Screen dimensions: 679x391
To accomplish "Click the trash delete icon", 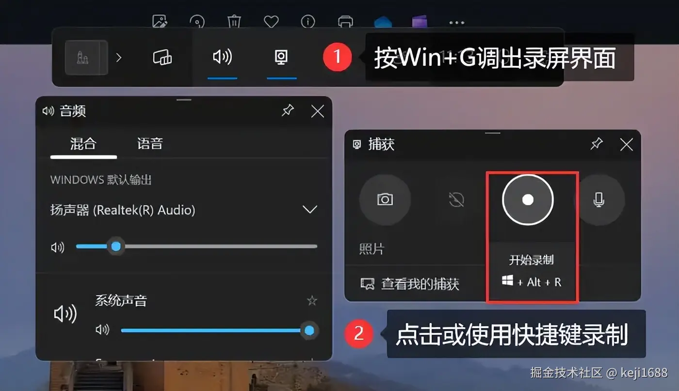I will pyautogui.click(x=234, y=22).
